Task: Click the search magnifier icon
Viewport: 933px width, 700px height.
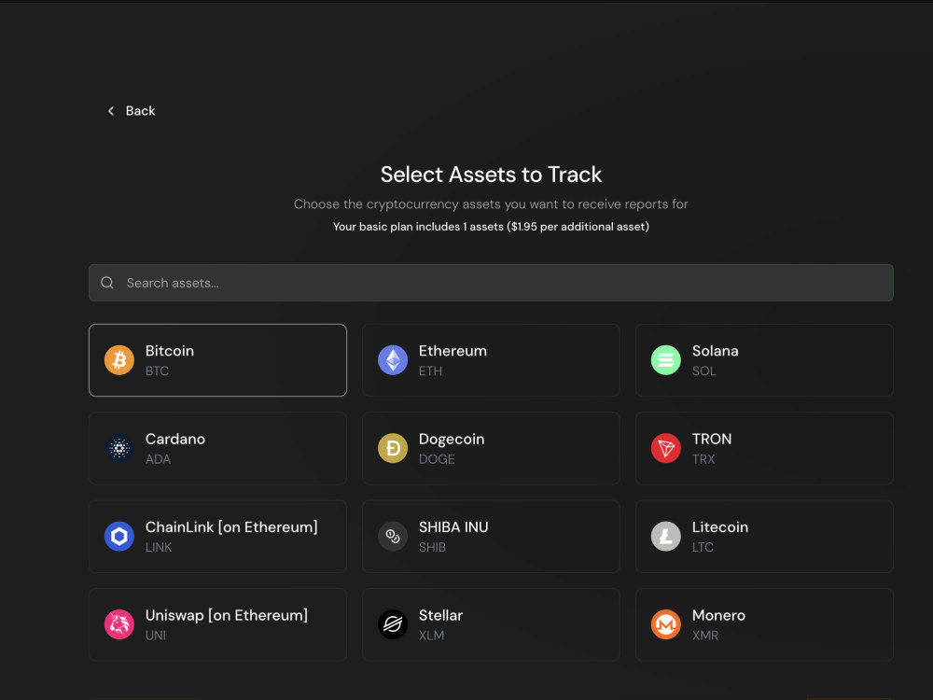Action: click(107, 283)
